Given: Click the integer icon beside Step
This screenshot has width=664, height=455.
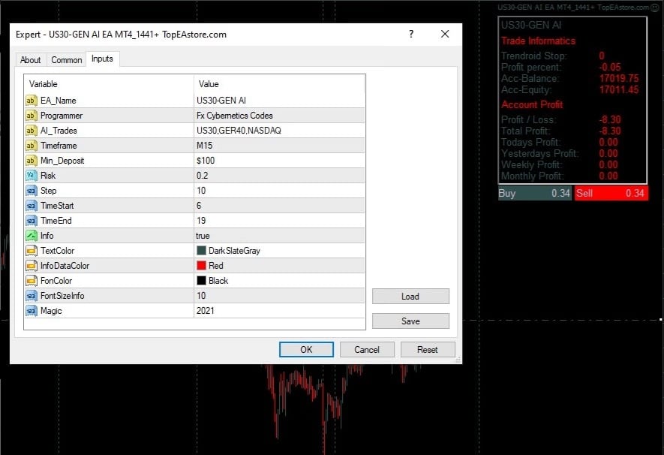Looking at the screenshot, I should (x=32, y=191).
